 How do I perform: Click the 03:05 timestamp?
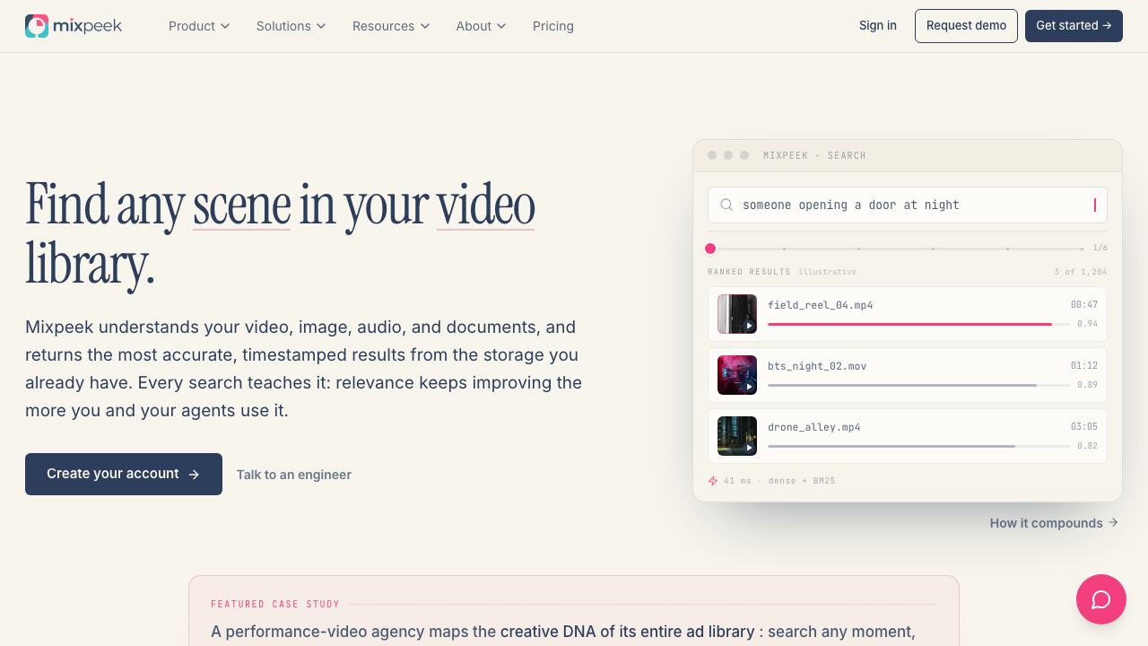[1084, 427]
